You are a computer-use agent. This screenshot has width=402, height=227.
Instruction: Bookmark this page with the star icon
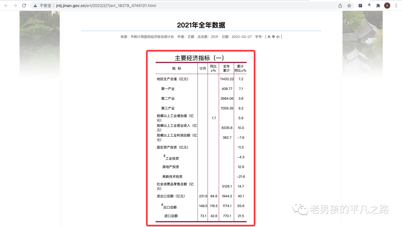coord(349,5)
